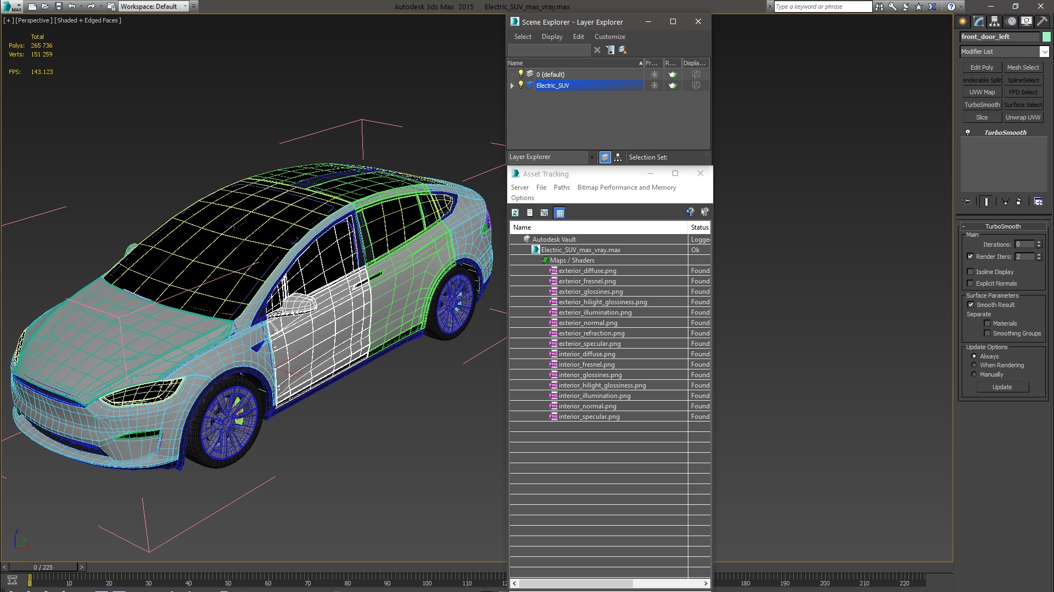Open the Display menu in Scene Explorer

point(552,36)
